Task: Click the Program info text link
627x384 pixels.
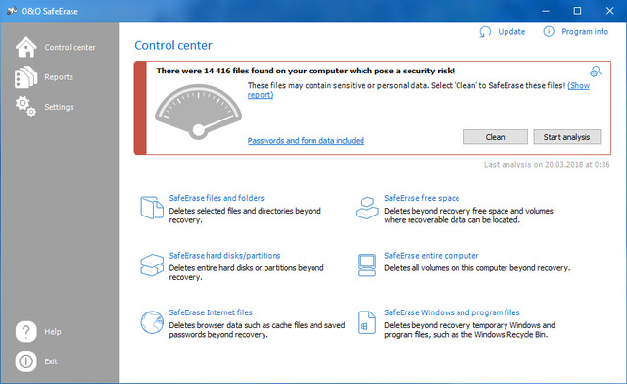Action: (x=585, y=32)
